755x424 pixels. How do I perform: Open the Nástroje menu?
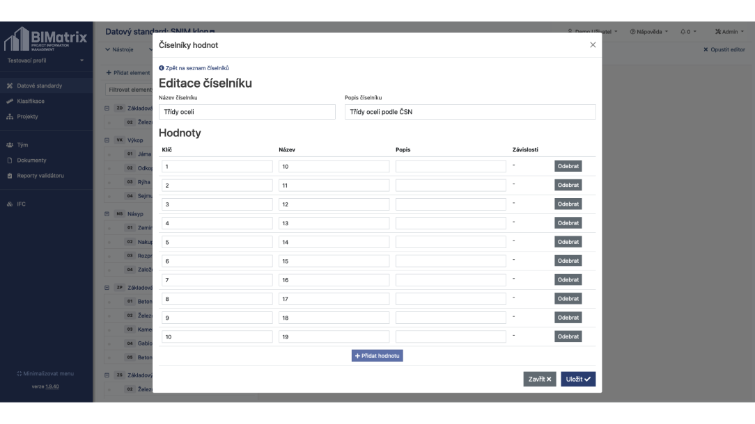point(121,49)
